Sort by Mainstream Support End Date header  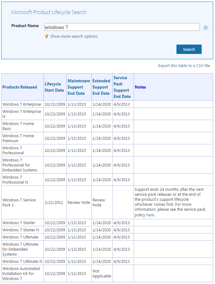[79, 87]
